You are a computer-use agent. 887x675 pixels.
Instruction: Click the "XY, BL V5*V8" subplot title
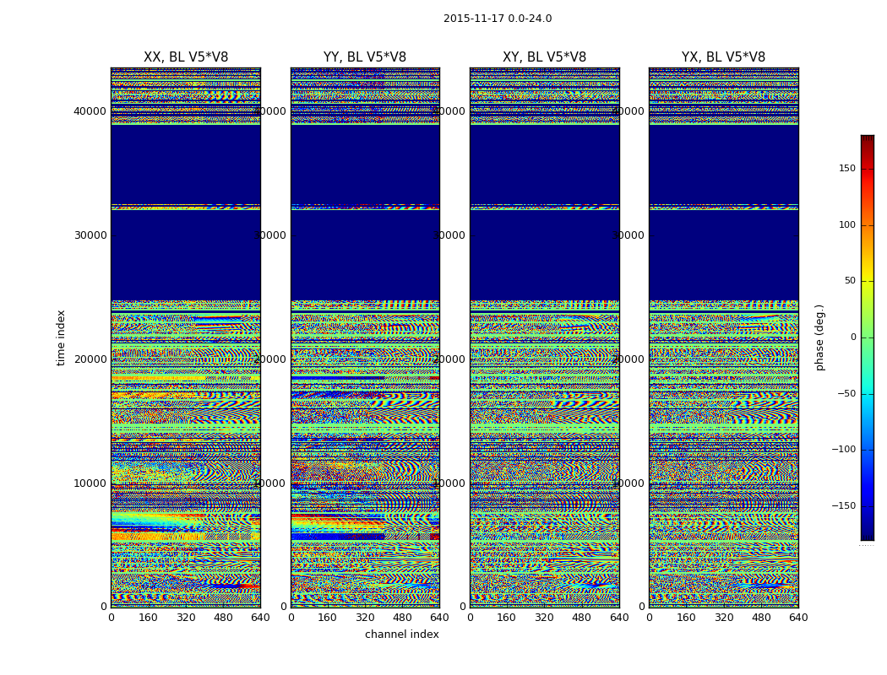click(x=544, y=57)
